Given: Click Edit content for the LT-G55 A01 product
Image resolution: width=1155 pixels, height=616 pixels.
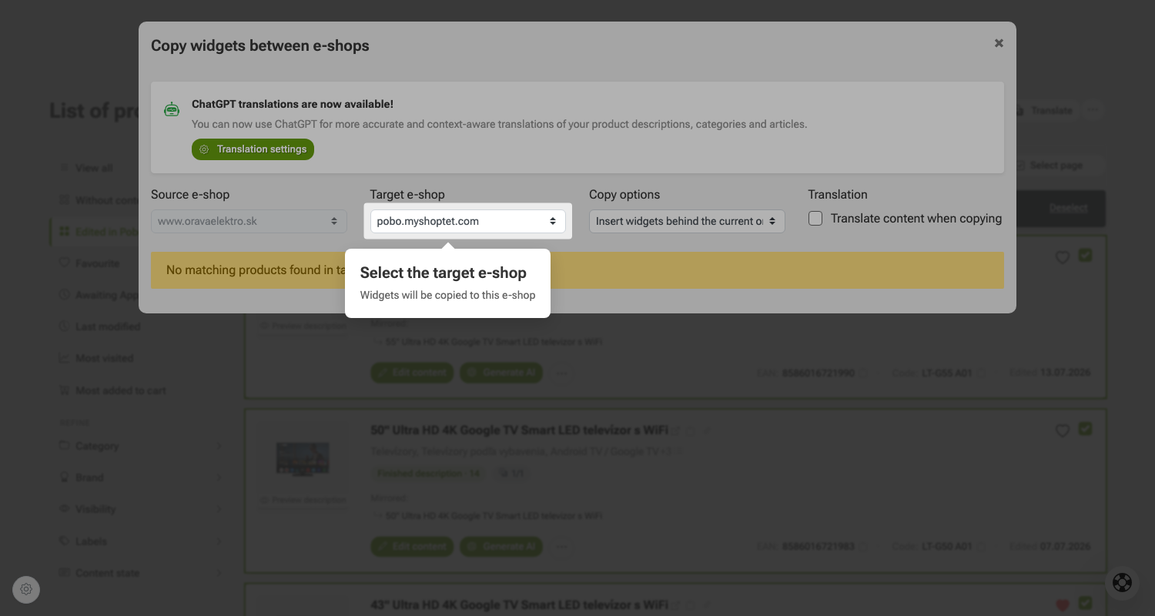Looking at the screenshot, I should pyautogui.click(x=413, y=373).
